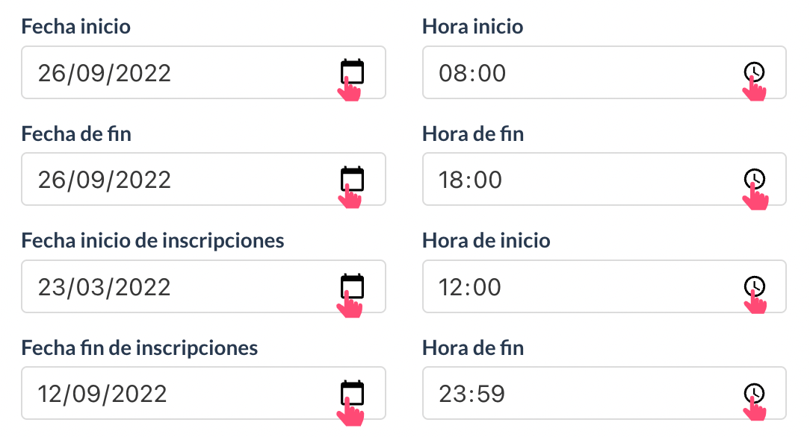810x437 pixels.
Task: Click clock icon in 12:00 time field
Action: [x=754, y=286]
